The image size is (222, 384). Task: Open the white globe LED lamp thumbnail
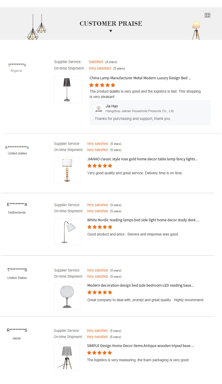(x=67, y=297)
